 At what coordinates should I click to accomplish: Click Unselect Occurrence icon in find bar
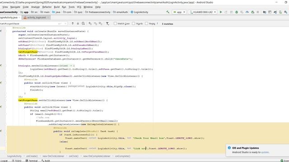[x=95, y=23]
